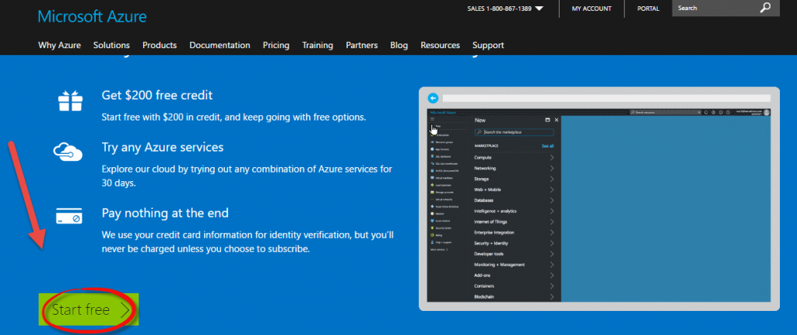
Task: Click the credit card icon
Action: [x=69, y=216]
